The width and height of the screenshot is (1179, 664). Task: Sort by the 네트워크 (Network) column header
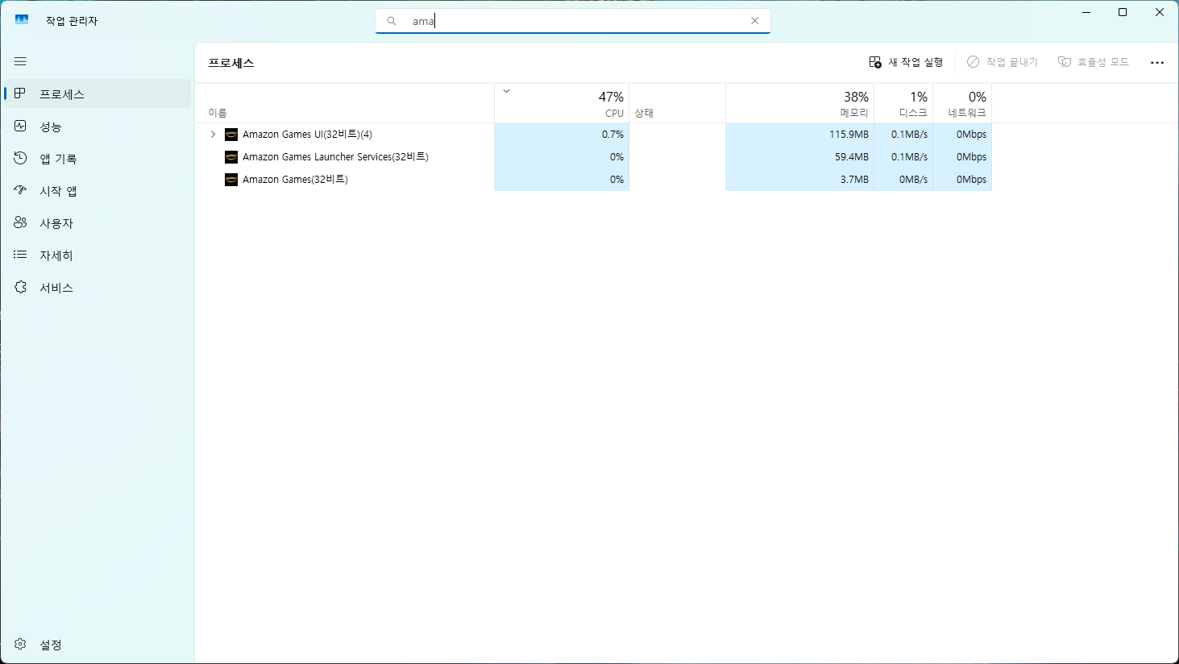962,103
